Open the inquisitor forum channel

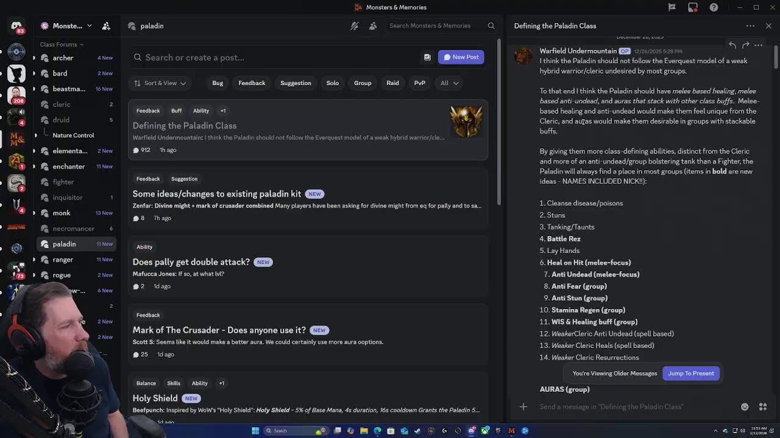(75, 197)
